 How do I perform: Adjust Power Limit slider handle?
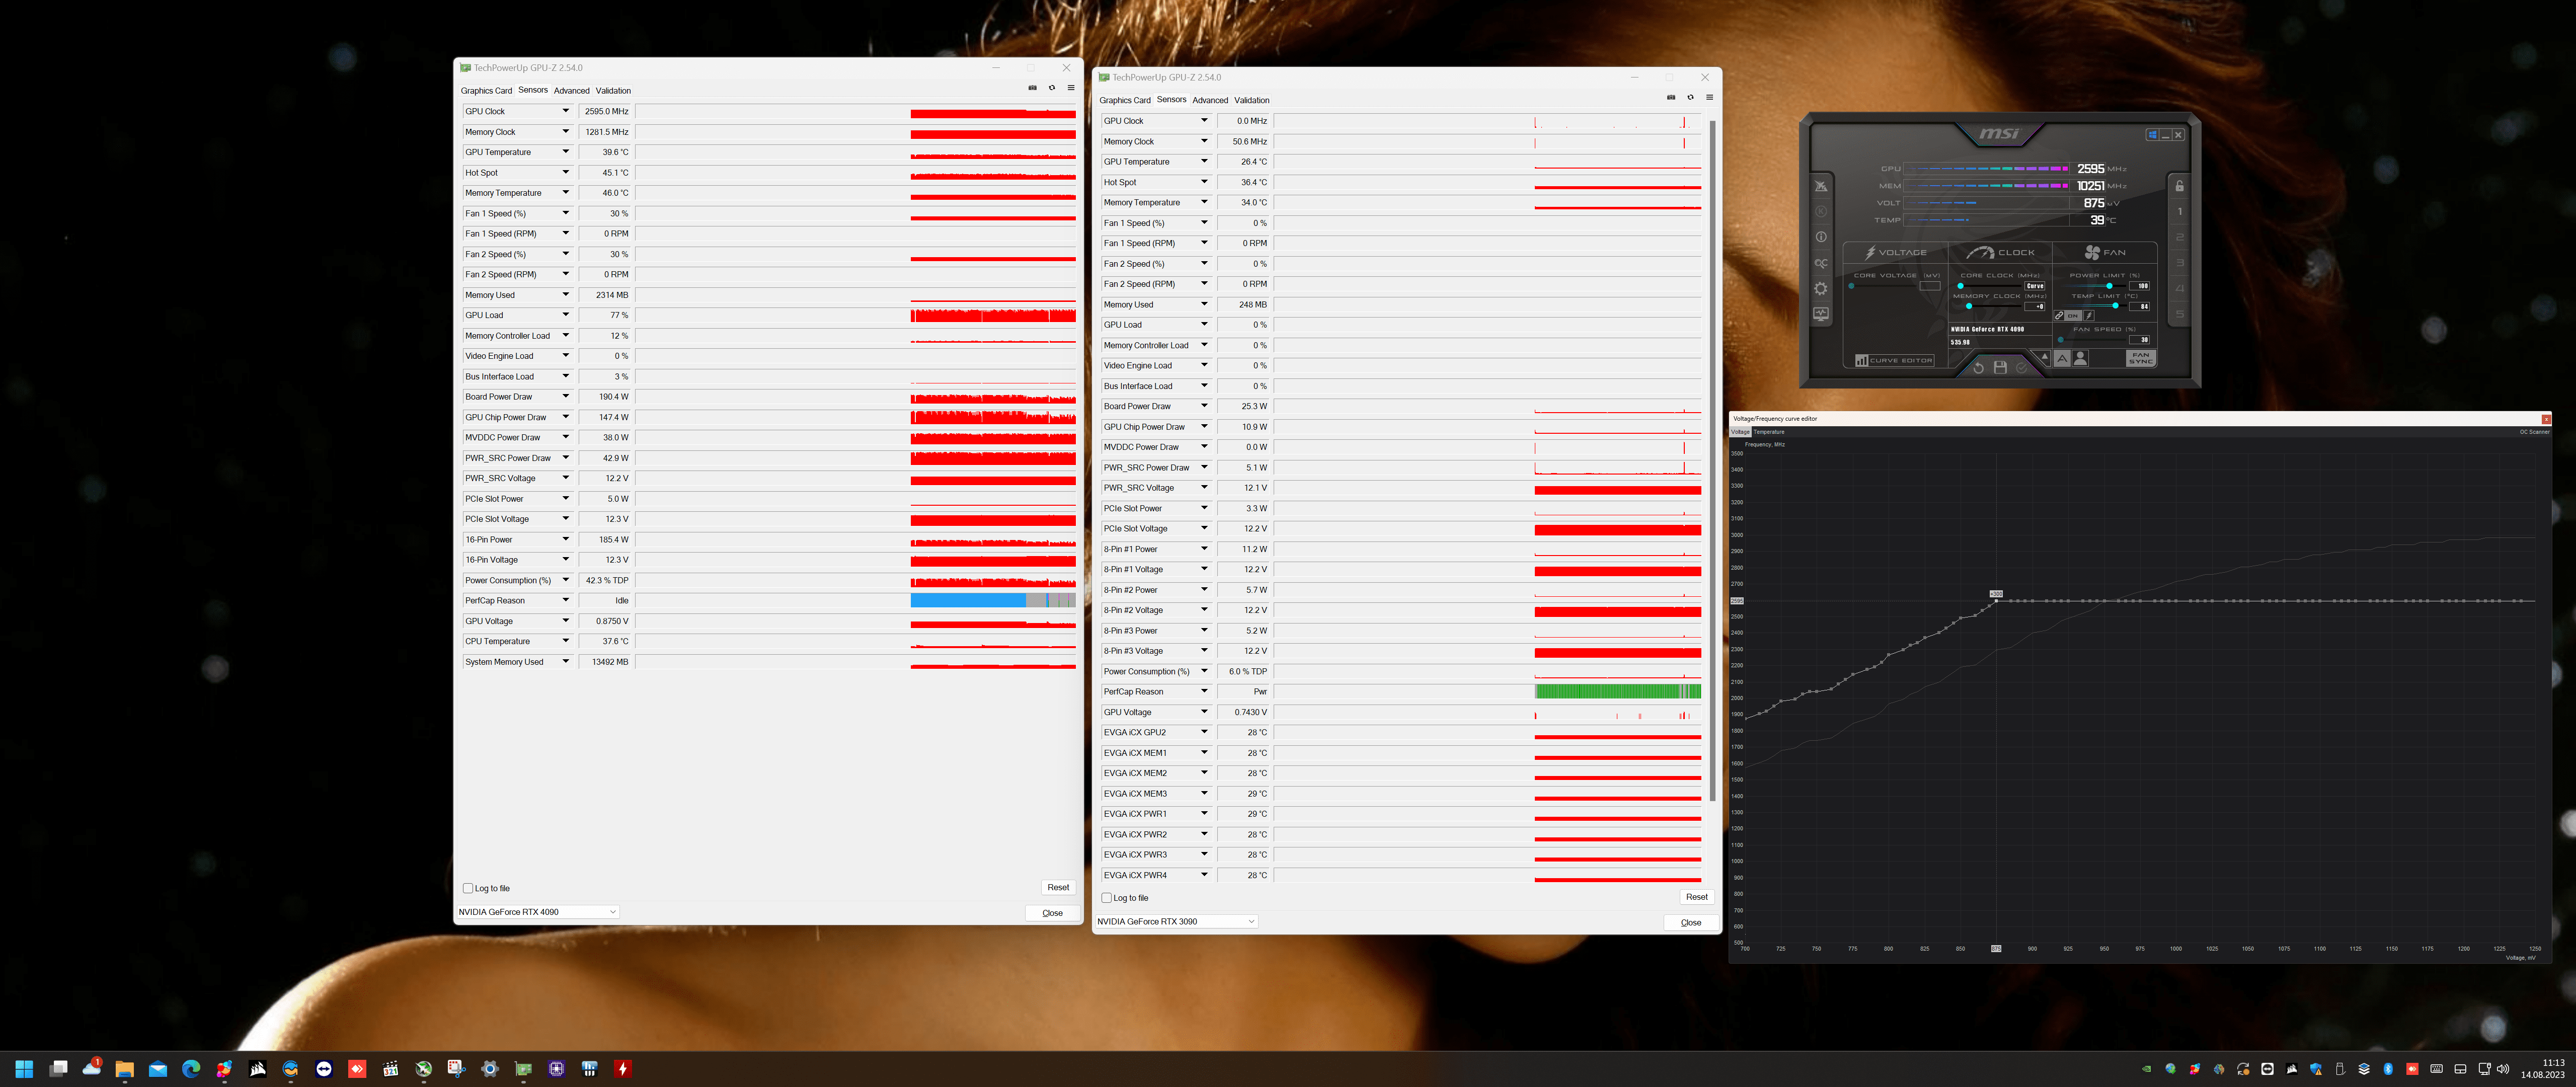point(2109,286)
